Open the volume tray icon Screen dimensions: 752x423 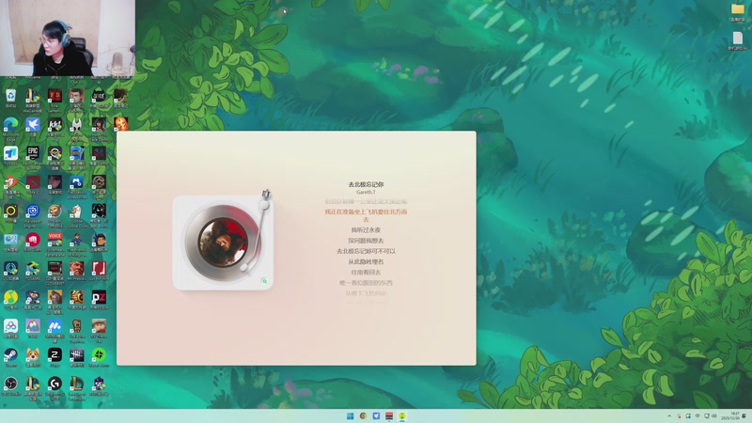pyautogui.click(x=714, y=415)
